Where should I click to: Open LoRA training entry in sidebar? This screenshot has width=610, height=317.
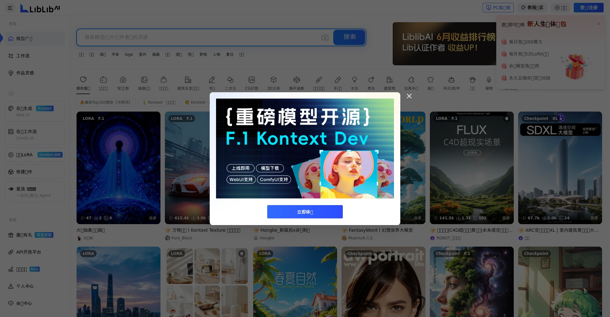pos(35,155)
